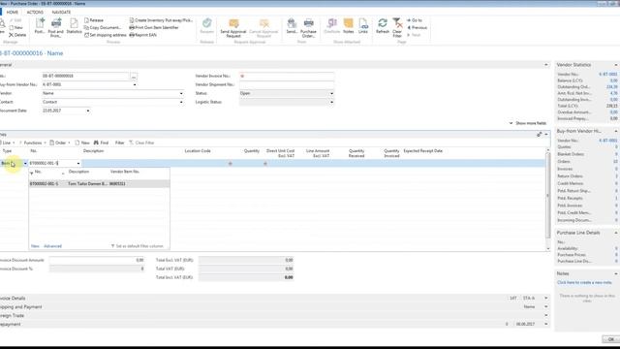Click the Lines section settings icon
620x349 pixels.
539,135
